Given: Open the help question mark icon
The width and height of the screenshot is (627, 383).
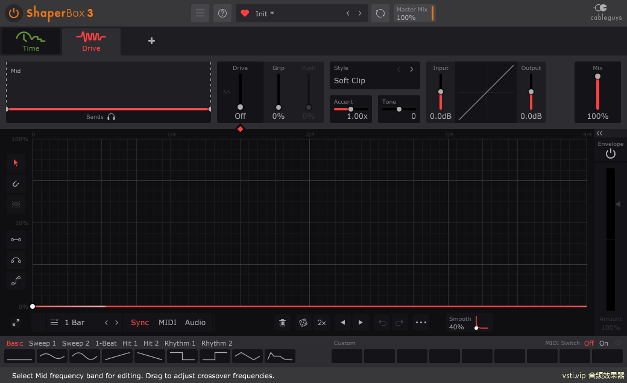Looking at the screenshot, I should click(222, 14).
